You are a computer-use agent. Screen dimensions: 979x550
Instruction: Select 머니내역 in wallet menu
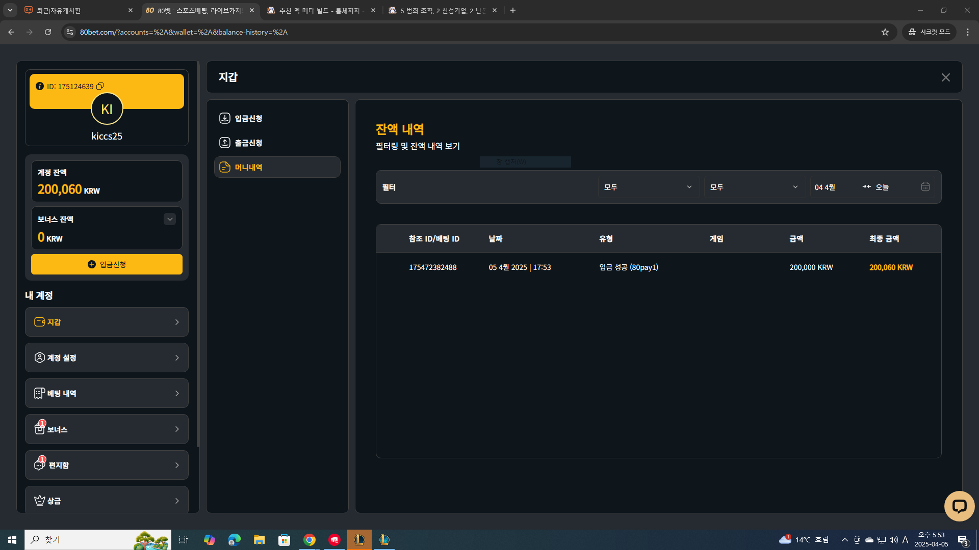(x=277, y=167)
